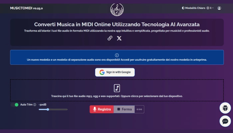Open the 'it' language dropdown
233x133 pixels.
coord(210,8)
